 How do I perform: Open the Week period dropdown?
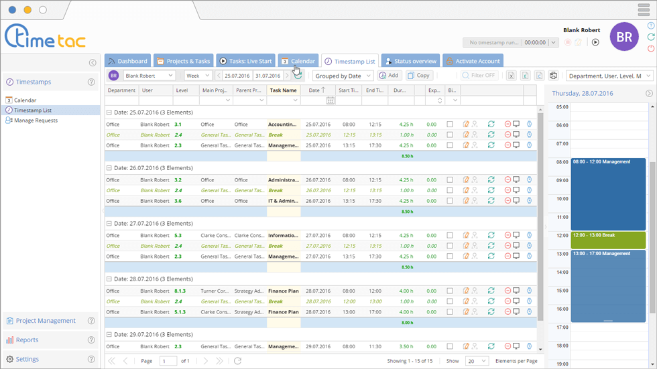tap(198, 76)
